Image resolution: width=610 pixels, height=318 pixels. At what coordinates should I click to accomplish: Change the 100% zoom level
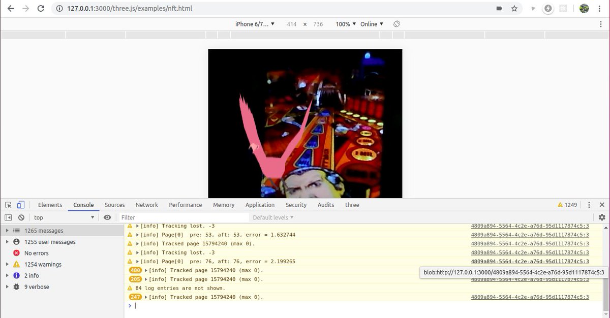[x=344, y=23]
